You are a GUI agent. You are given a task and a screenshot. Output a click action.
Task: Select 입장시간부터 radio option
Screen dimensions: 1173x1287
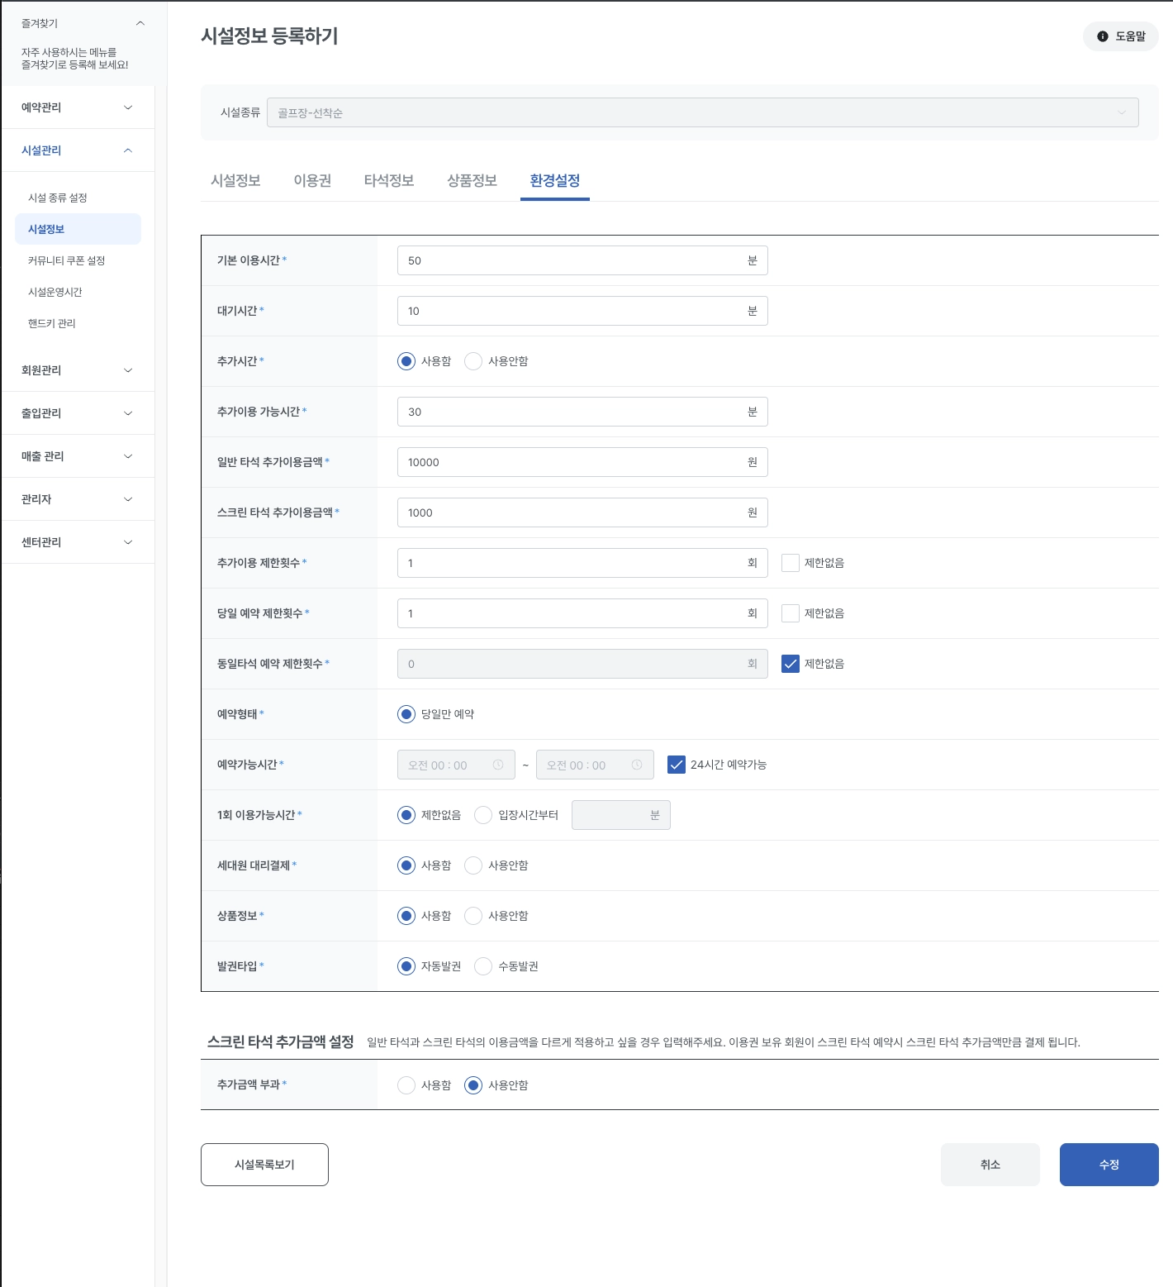pyautogui.click(x=483, y=815)
